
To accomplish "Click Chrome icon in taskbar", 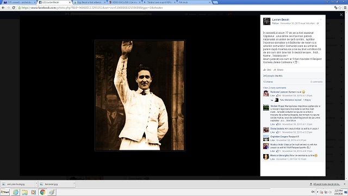I will pyautogui.click(x=42, y=192).
